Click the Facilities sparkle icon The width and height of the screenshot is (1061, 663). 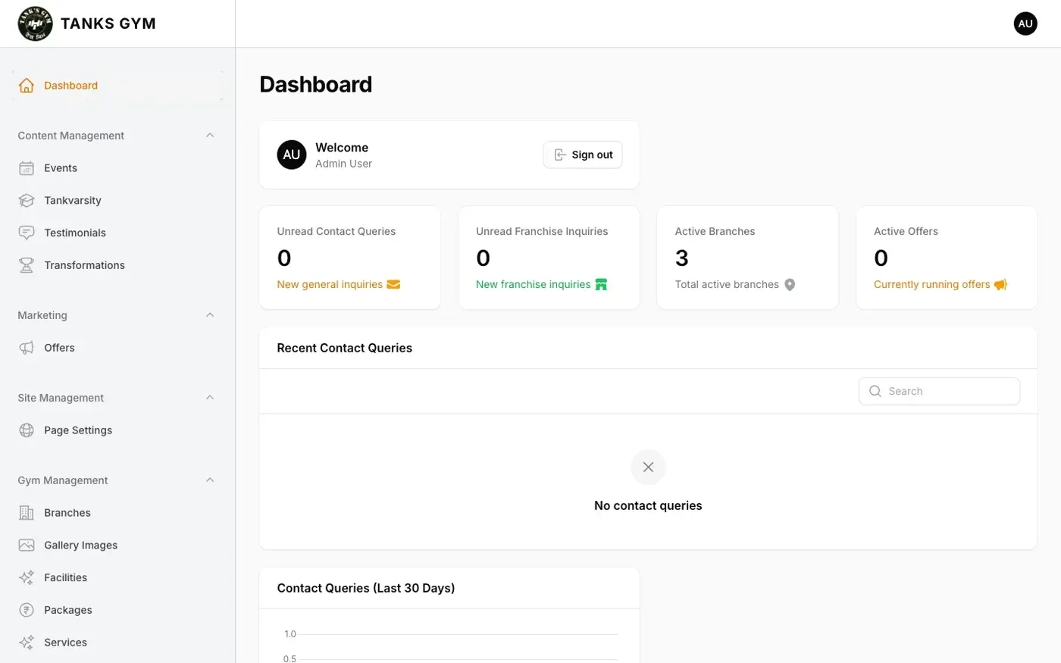tap(27, 577)
